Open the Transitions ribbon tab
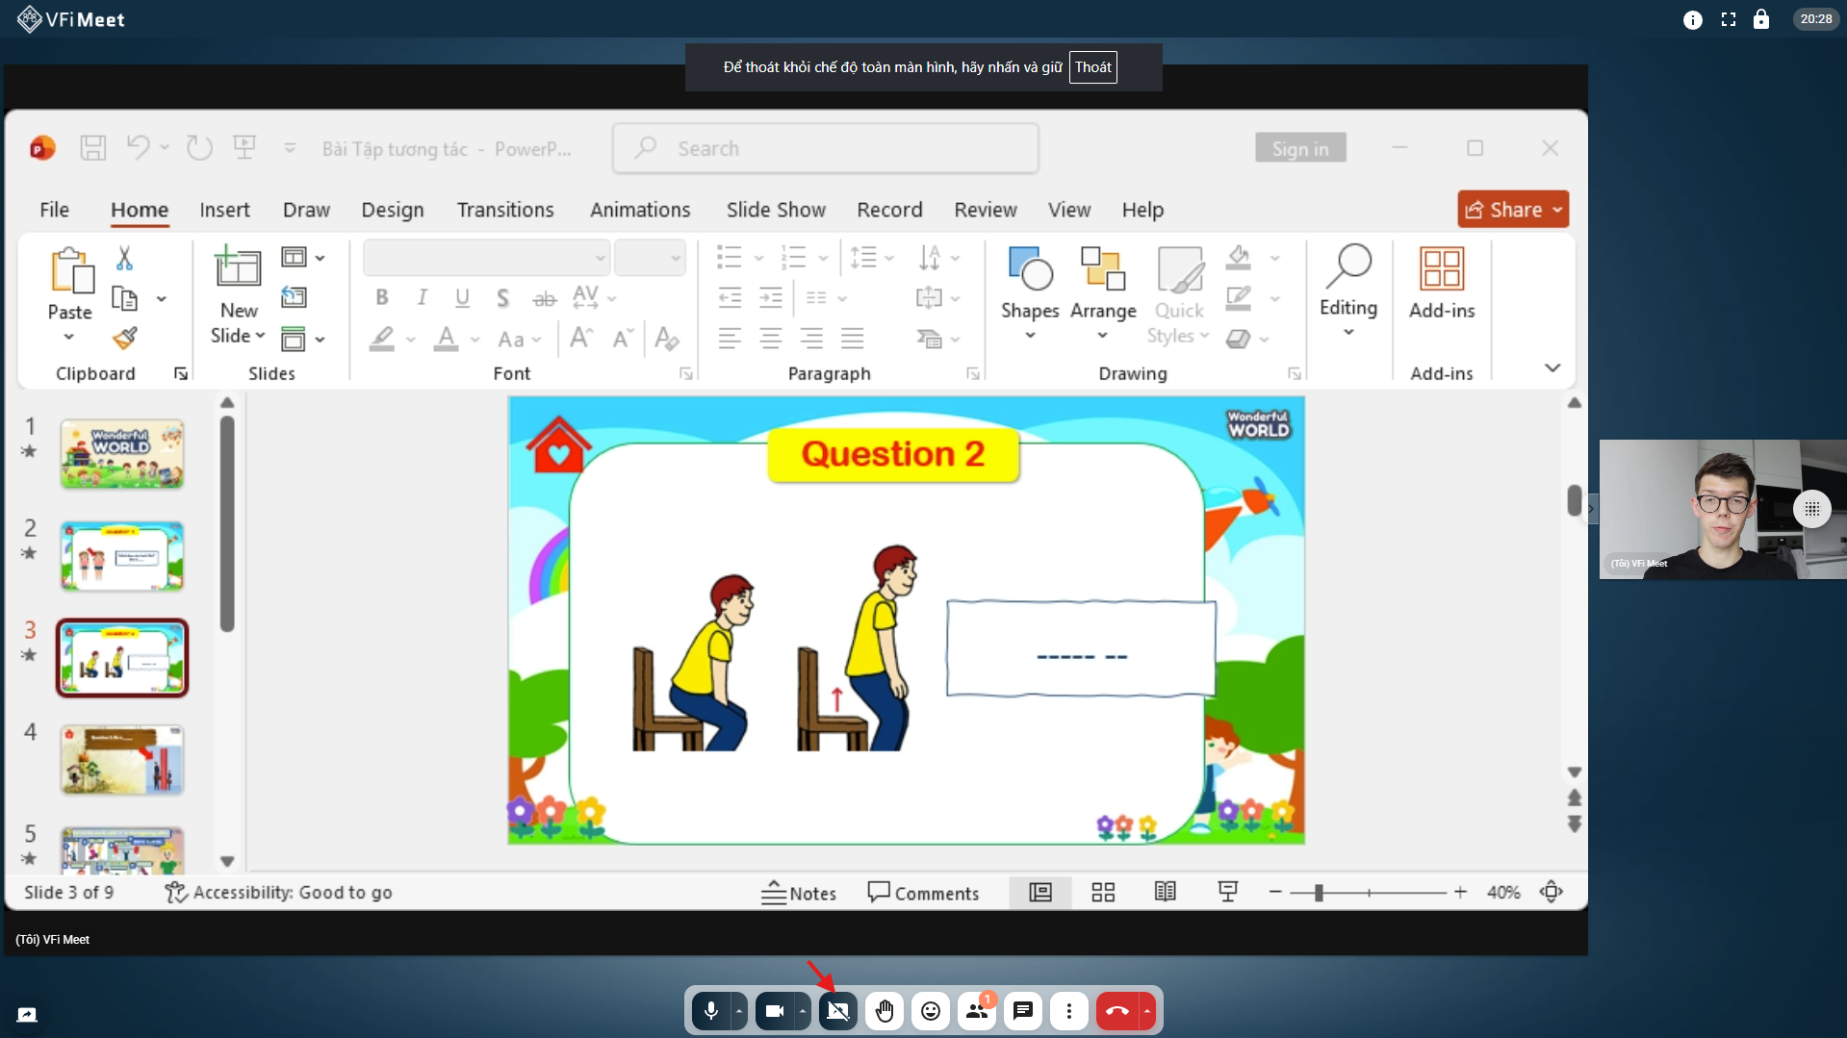The width and height of the screenshot is (1847, 1038). (x=505, y=209)
